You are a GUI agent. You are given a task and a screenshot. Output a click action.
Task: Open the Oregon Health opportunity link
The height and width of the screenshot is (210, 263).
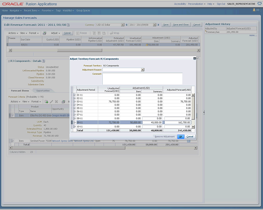coord(61,115)
